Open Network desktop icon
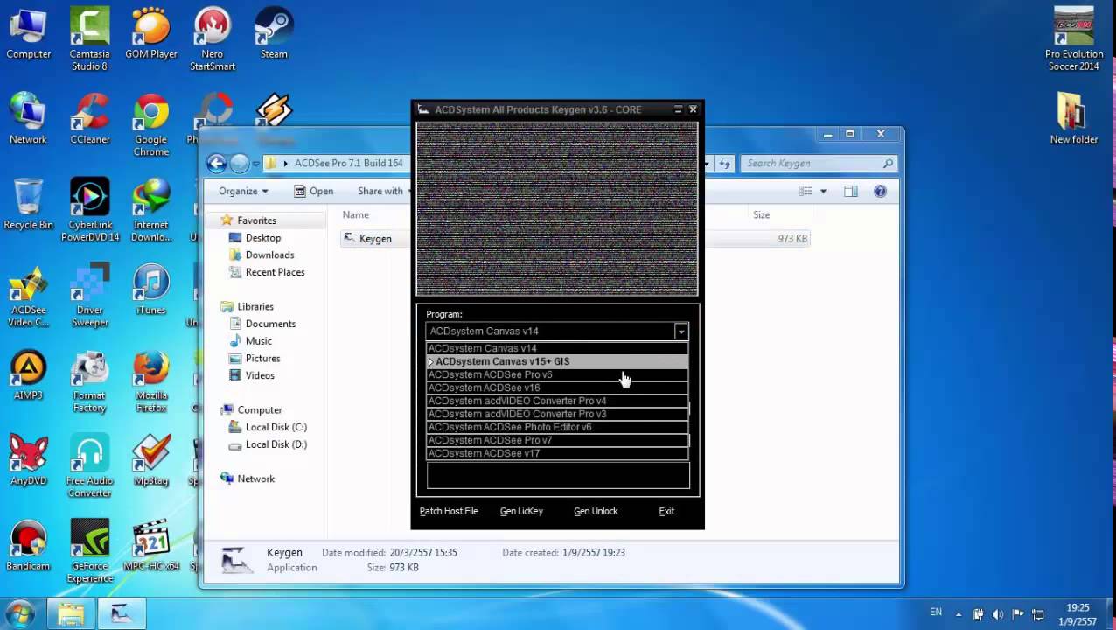Screen dimensions: 1116x630 28,119
